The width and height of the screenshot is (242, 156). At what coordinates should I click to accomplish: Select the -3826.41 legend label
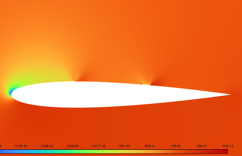(x=150, y=146)
